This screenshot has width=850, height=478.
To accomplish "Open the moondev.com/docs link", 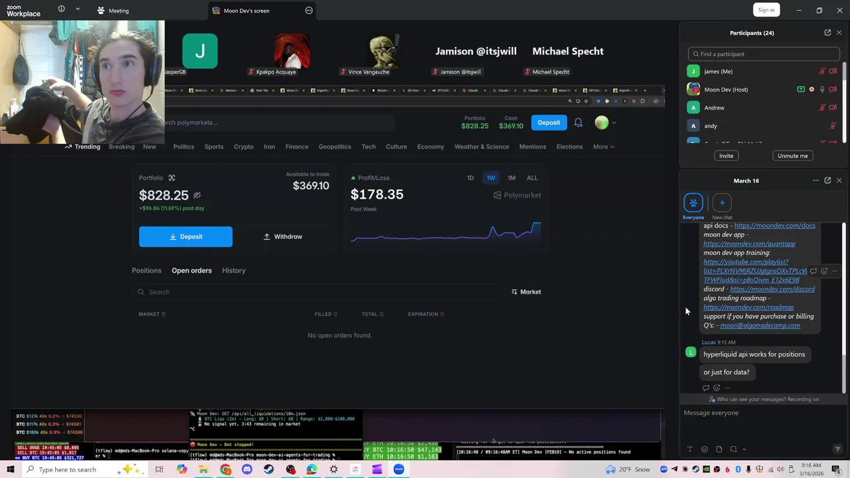I will click(x=774, y=226).
